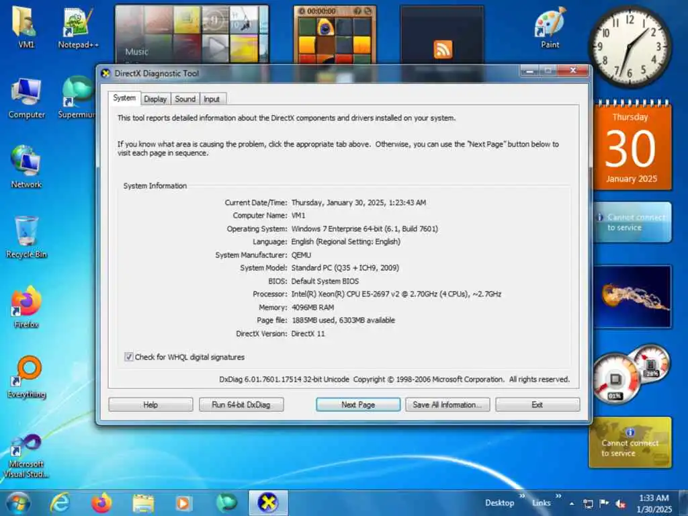Open the Network desktop icon
This screenshot has width=688, height=516.
click(x=26, y=167)
